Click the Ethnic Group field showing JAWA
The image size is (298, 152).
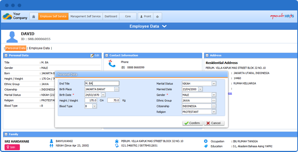[197, 100]
